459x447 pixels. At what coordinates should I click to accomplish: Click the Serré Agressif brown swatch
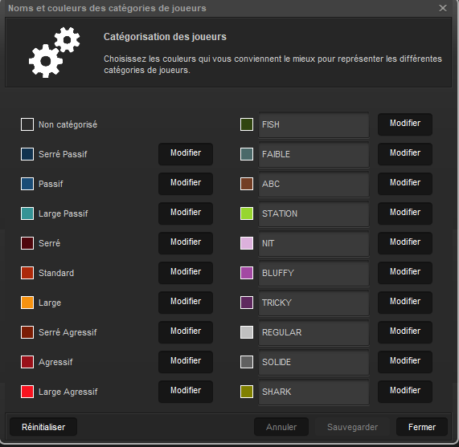(x=27, y=332)
